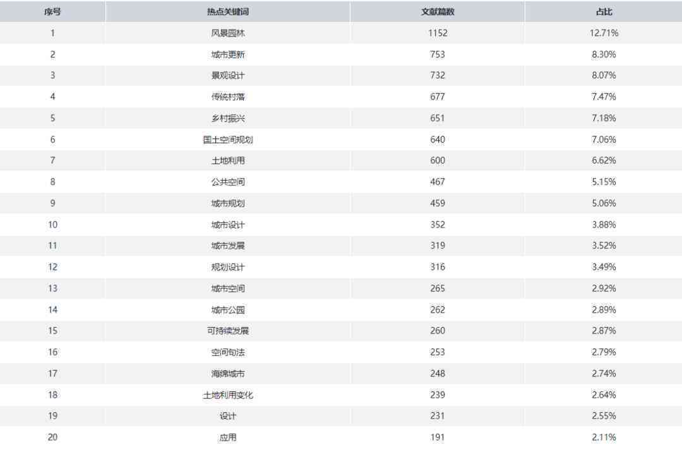Image resolution: width=682 pixels, height=452 pixels.
Task: Click the 序号 column header
Action: click(x=52, y=12)
